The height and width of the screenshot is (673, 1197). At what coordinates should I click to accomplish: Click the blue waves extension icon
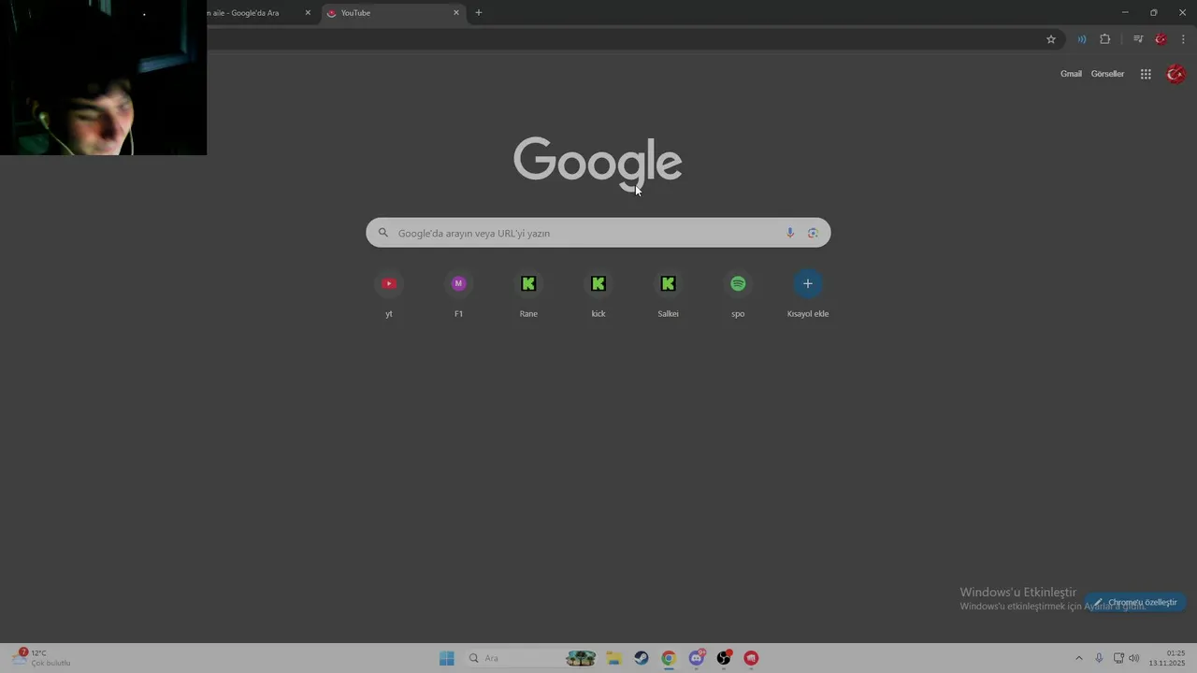tap(1082, 39)
